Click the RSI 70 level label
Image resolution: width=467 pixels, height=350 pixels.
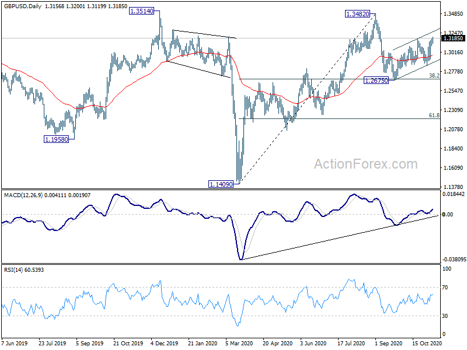tap(445, 288)
